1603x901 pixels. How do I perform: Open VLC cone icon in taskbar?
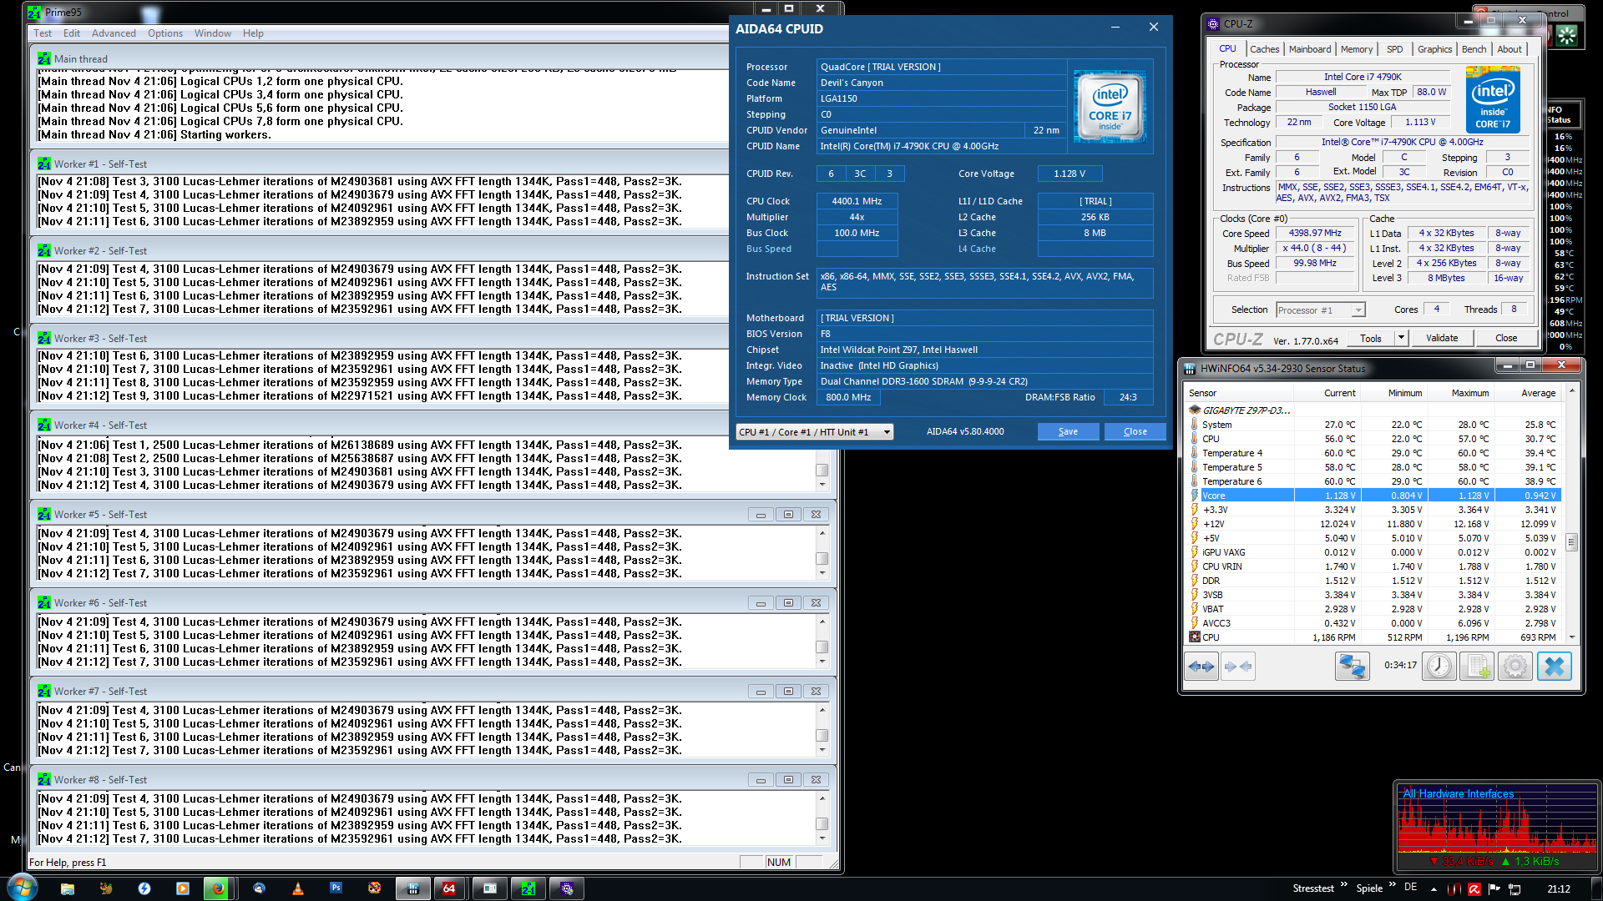pos(297,888)
